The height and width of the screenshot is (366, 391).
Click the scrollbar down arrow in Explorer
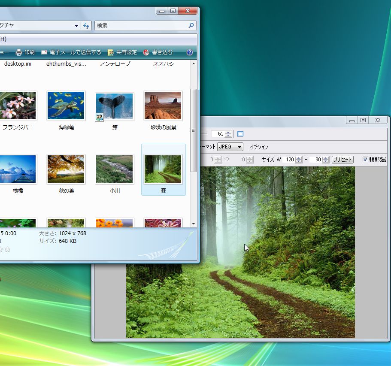[194, 224]
